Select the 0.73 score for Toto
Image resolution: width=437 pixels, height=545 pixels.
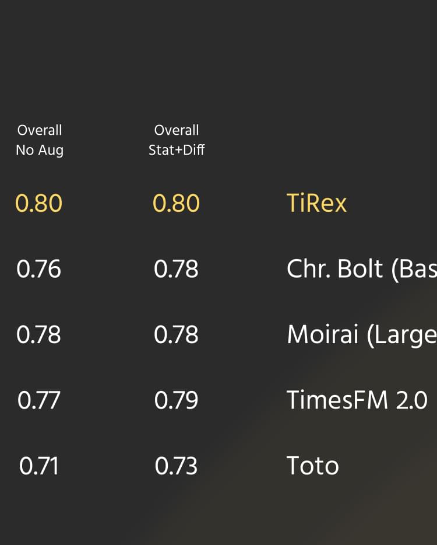[x=176, y=466]
